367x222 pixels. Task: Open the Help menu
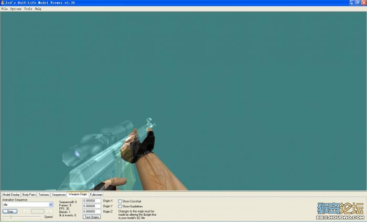point(38,9)
